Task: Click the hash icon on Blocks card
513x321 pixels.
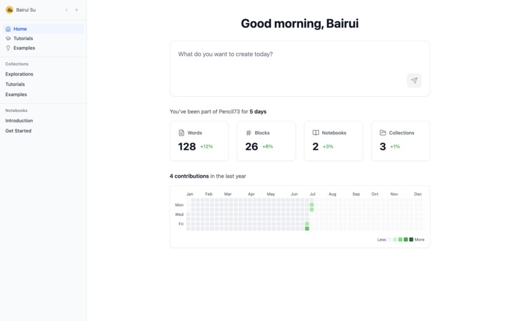Action: tap(249, 133)
